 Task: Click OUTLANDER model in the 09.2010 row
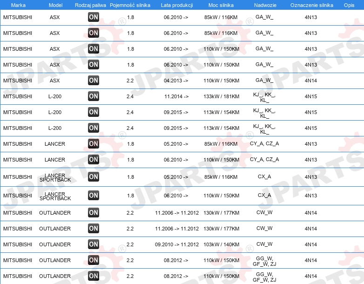tap(55, 244)
